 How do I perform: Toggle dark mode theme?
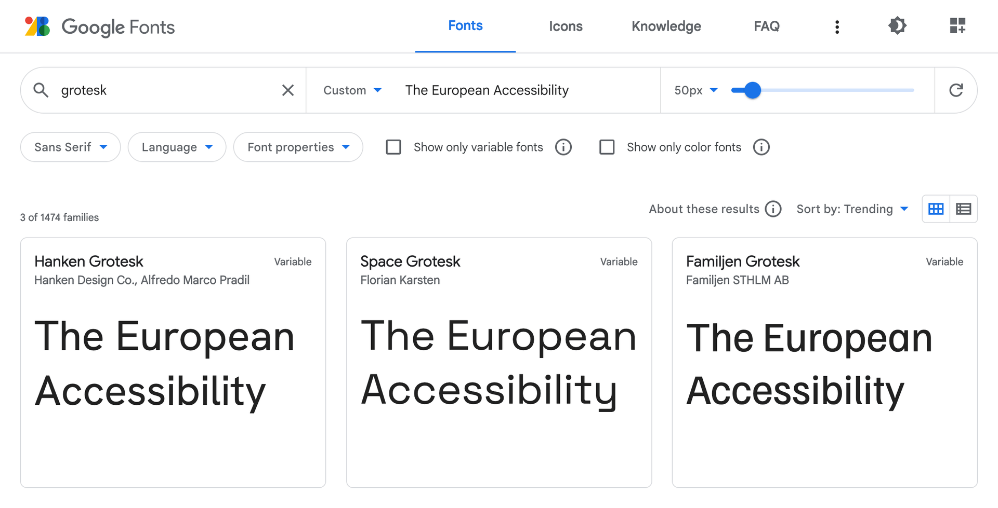(897, 26)
